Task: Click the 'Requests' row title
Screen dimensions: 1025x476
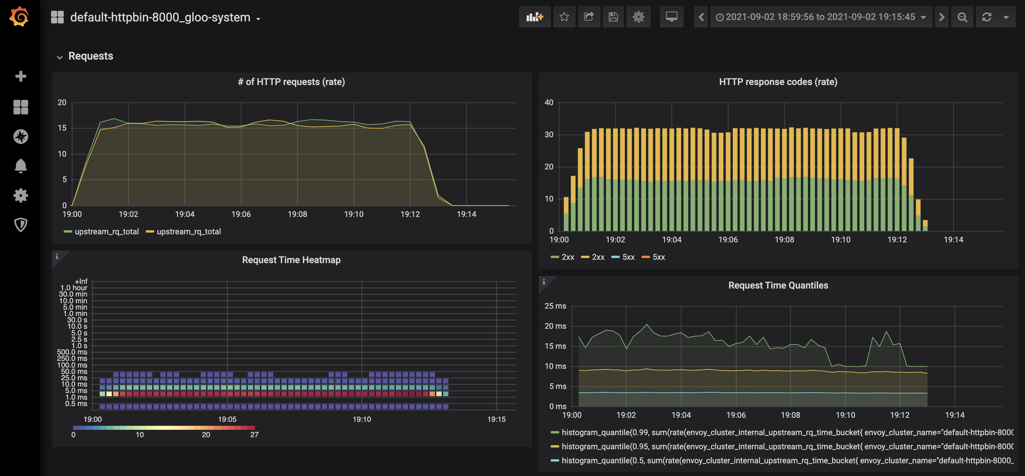Action: [x=90, y=56]
